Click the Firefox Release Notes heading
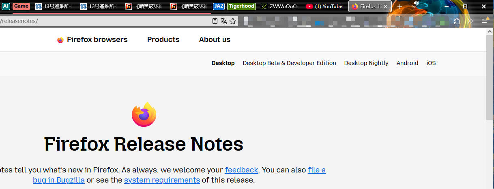494x189 pixels. (144, 144)
